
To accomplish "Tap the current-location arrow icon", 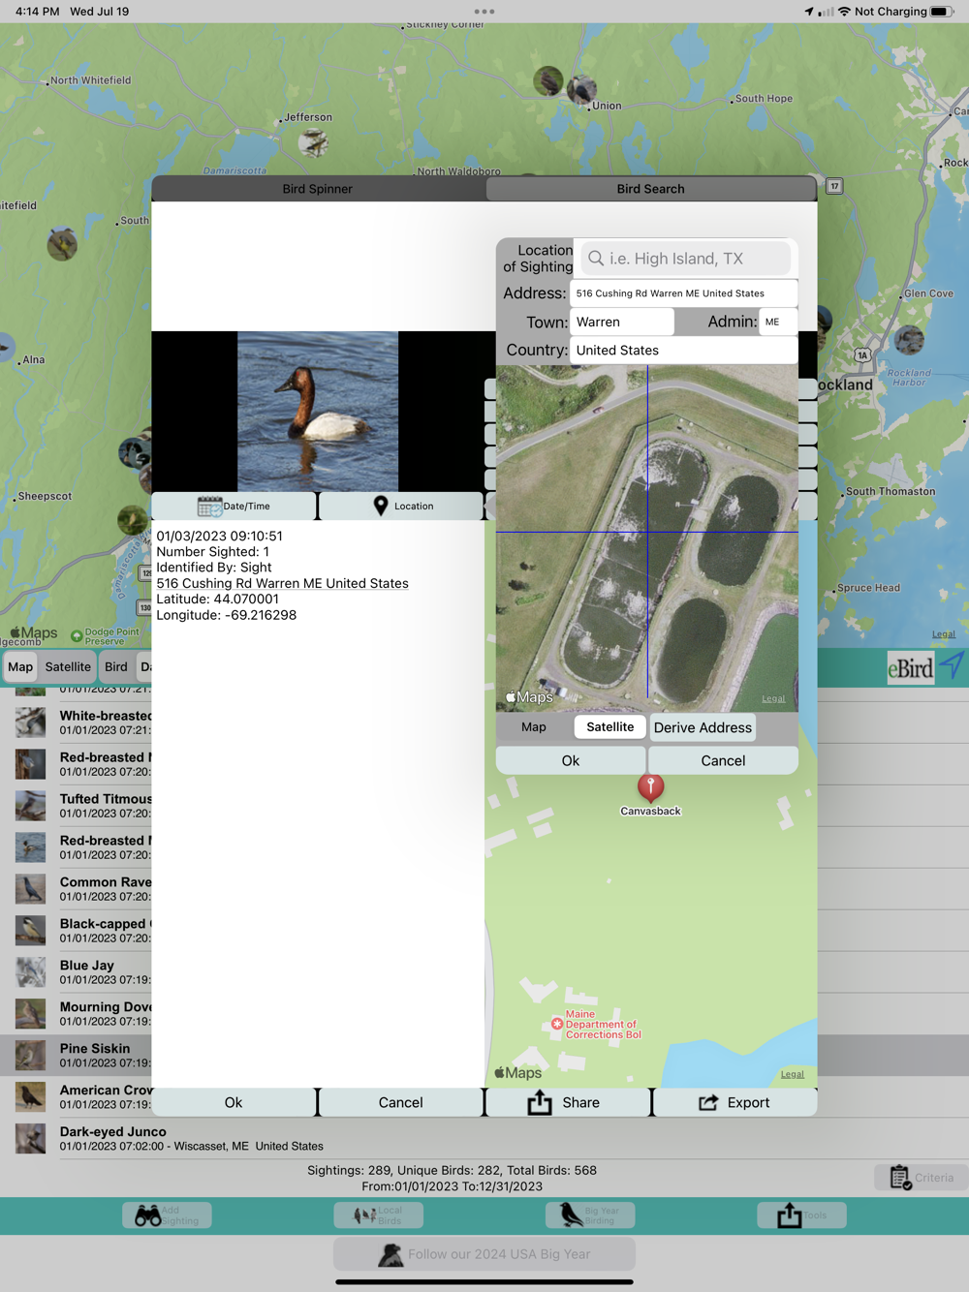I will pos(953,664).
